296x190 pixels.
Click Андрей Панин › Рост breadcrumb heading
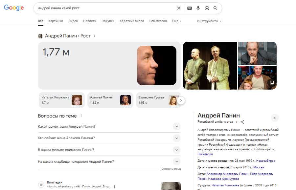pos(68,36)
